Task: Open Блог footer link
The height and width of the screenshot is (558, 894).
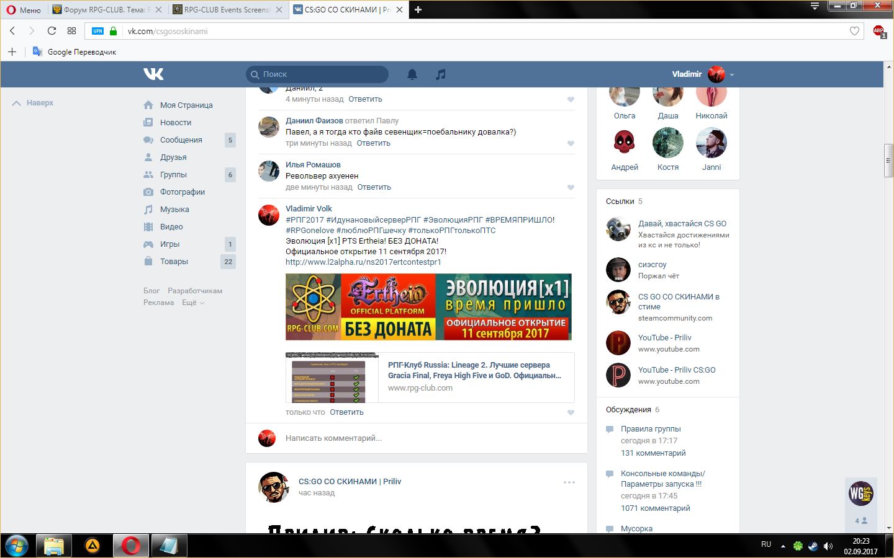Action: [x=151, y=291]
